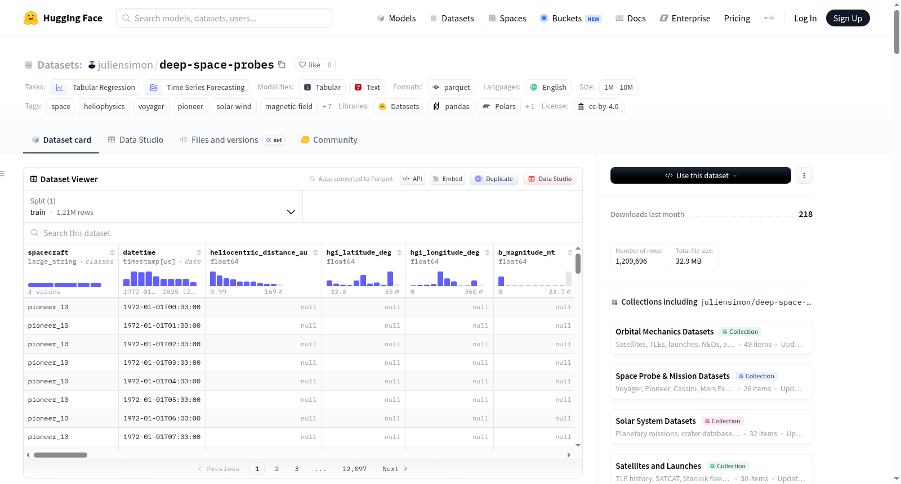Click the search magnifier icon in the header

tap(126, 18)
